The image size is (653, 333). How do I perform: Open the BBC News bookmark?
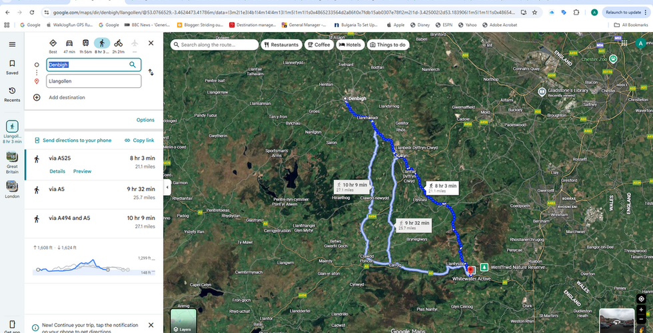point(147,25)
